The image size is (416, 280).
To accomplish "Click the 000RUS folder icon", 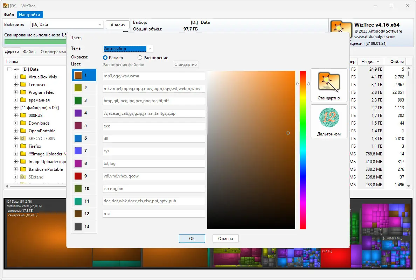I will point(23,115).
